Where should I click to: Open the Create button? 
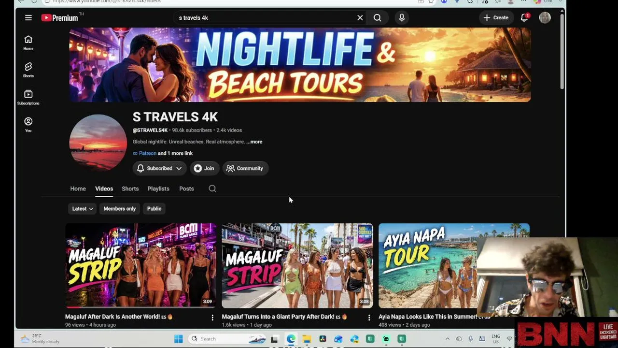tap(496, 18)
